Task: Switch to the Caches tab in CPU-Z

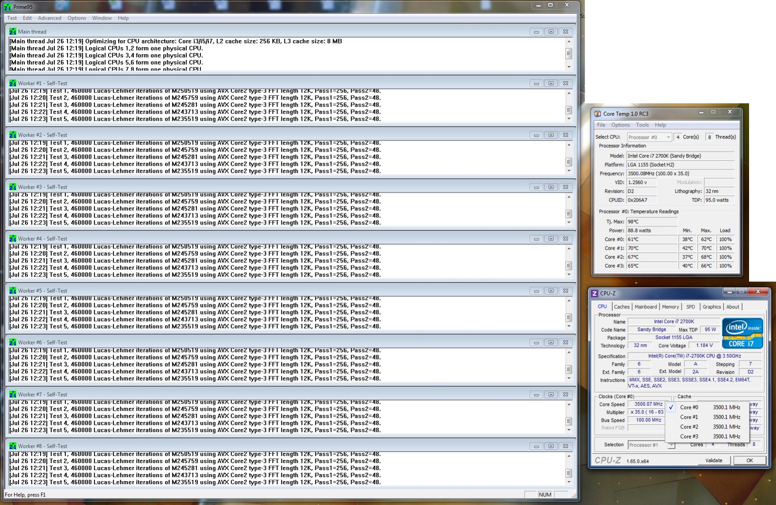Action: (621, 307)
